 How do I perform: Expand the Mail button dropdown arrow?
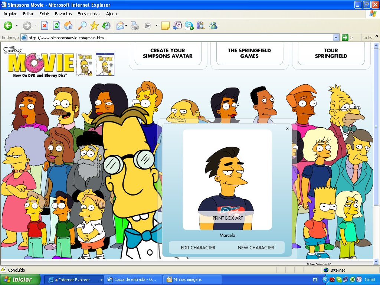[127, 26]
